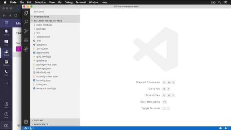Screen dimensions: 231x130
Task: Collapse the Open Editors section
Action: coord(55,17)
